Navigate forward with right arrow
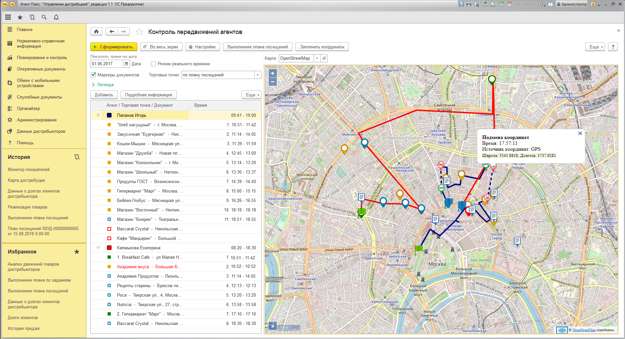625x339 pixels. (124, 31)
